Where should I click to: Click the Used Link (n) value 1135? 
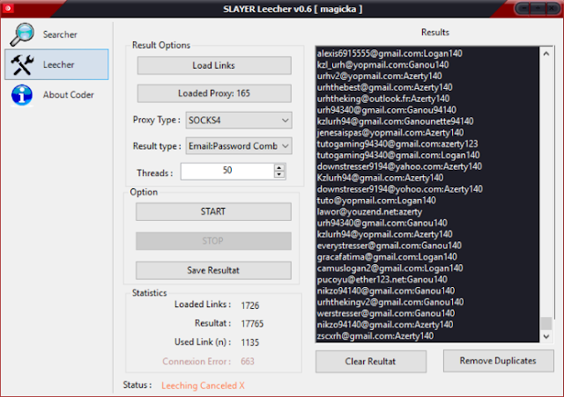pos(250,342)
